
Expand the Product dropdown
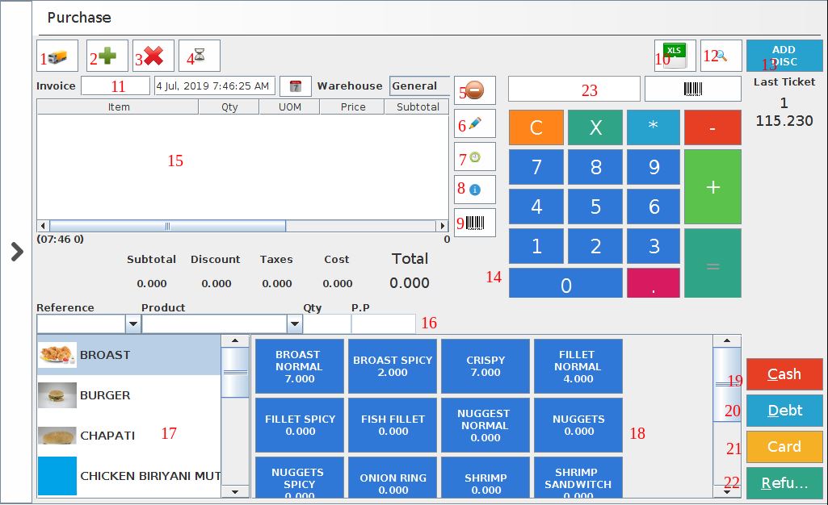coord(294,324)
